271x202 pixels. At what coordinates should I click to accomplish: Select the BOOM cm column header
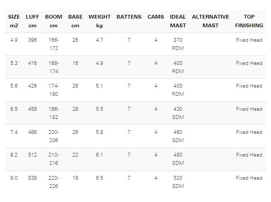pos(53,21)
